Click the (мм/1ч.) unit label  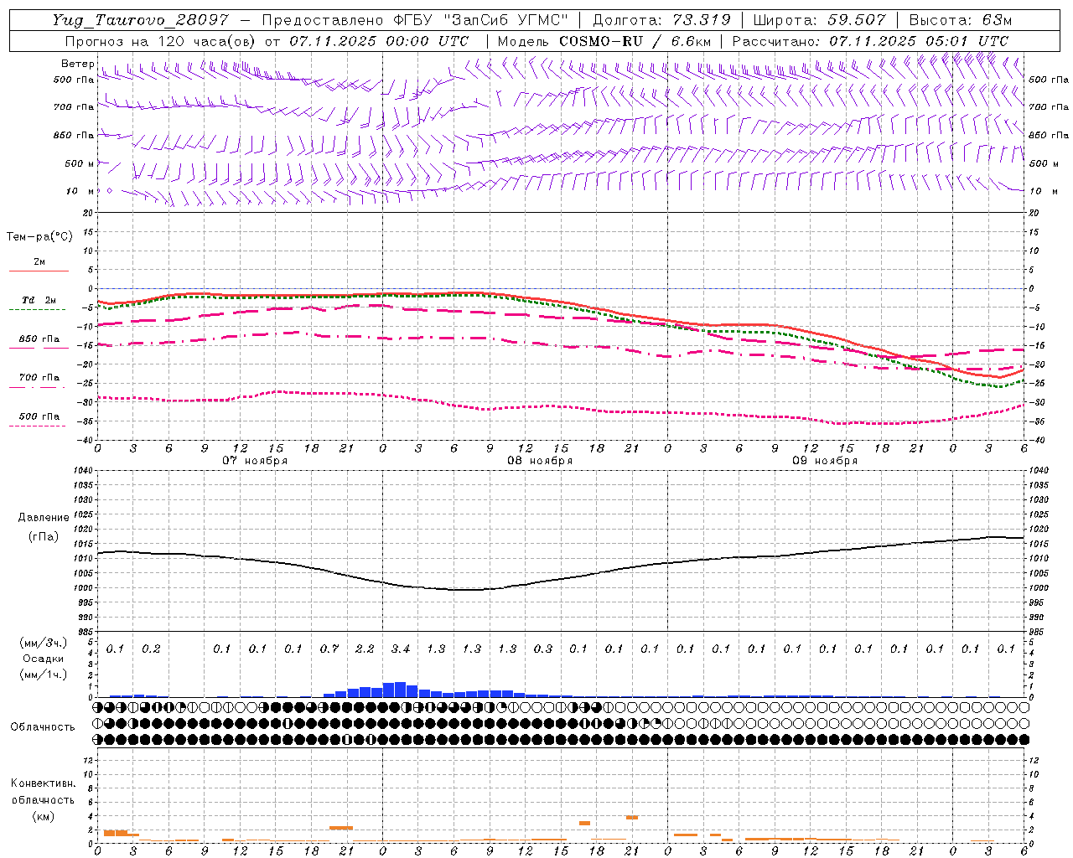click(x=43, y=675)
